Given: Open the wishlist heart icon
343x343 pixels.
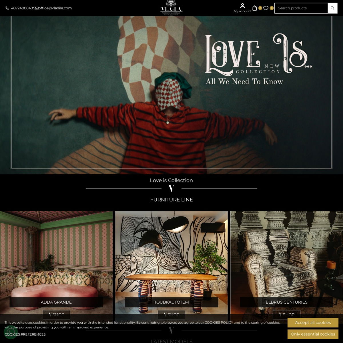Looking at the screenshot, I should click(266, 8).
